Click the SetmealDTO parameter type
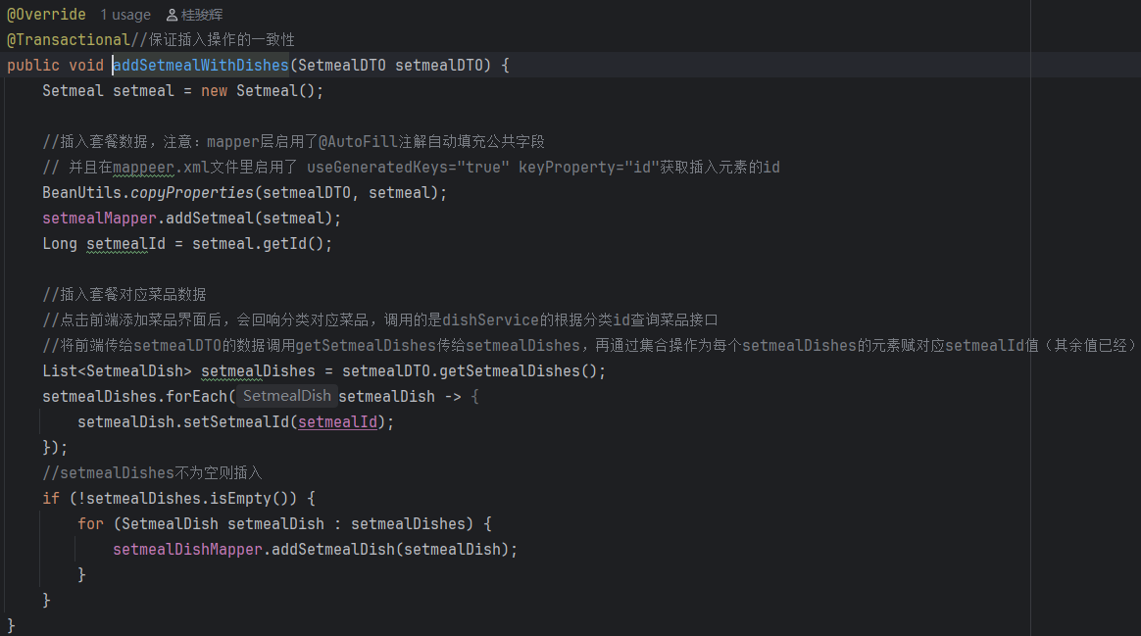 click(342, 65)
